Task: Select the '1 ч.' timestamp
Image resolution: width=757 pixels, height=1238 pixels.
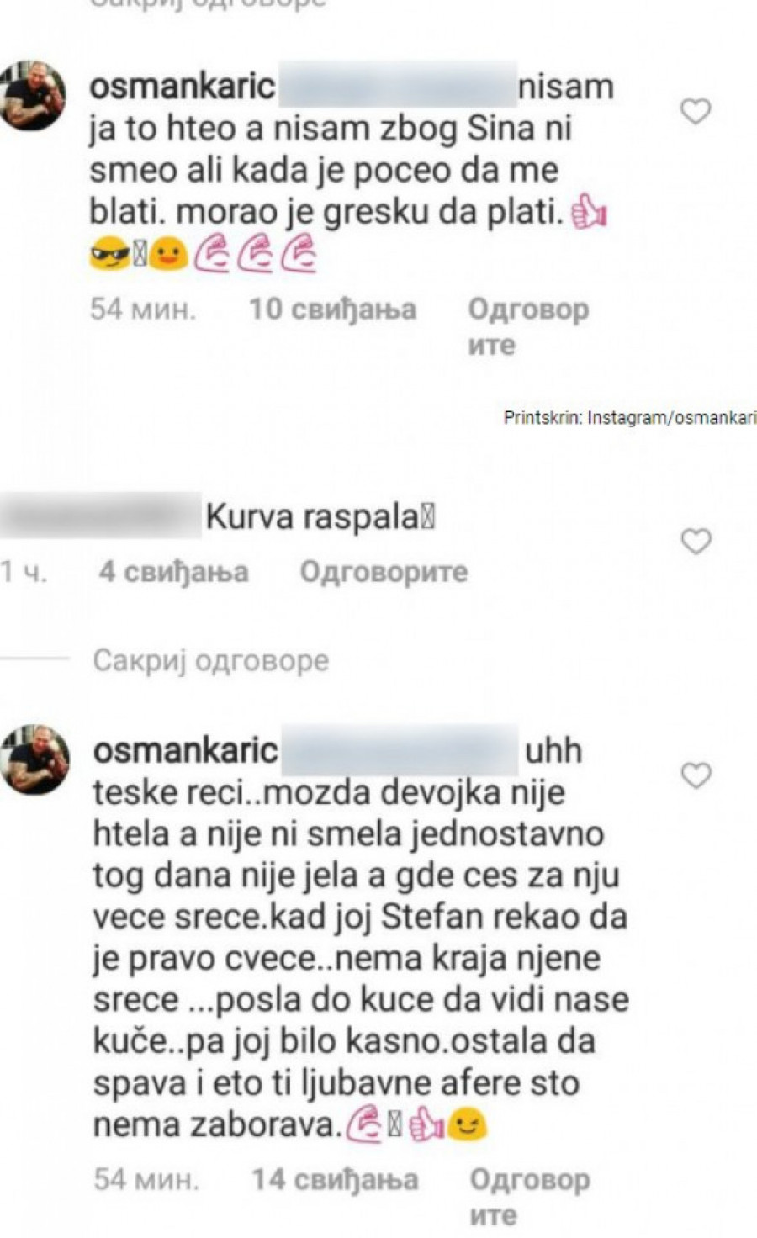Action: (24, 572)
